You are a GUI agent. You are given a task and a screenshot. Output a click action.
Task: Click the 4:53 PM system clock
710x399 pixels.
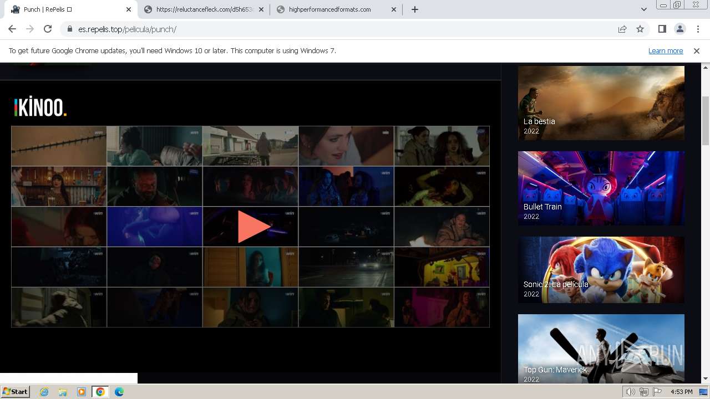pyautogui.click(x=682, y=392)
